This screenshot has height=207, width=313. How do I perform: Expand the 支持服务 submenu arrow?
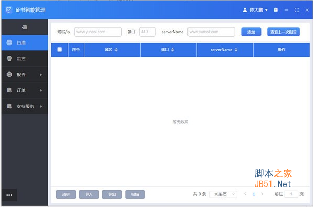click(41, 106)
